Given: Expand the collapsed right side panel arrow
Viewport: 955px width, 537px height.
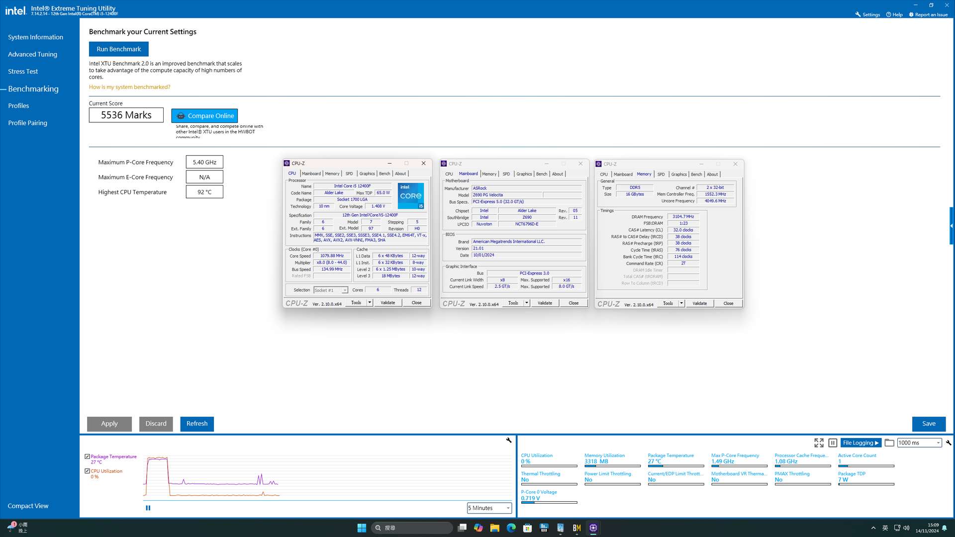Looking at the screenshot, I should pos(952,226).
